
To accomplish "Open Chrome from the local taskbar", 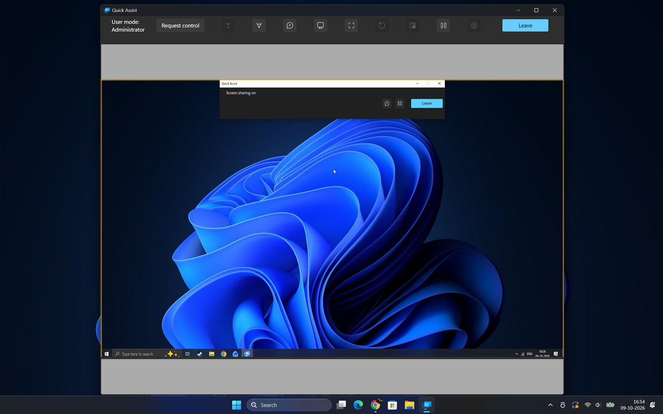I will tap(376, 405).
